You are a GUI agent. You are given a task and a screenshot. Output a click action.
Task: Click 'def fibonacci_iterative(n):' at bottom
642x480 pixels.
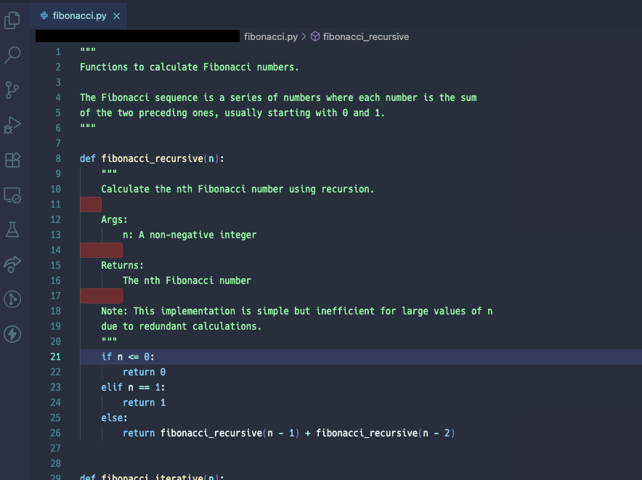click(152, 476)
